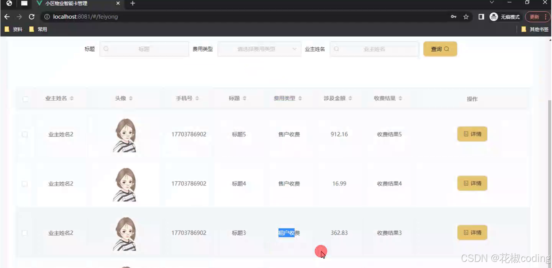552x268 pixels.
Task: Click the 收费结果3 cell
Action: click(x=389, y=233)
